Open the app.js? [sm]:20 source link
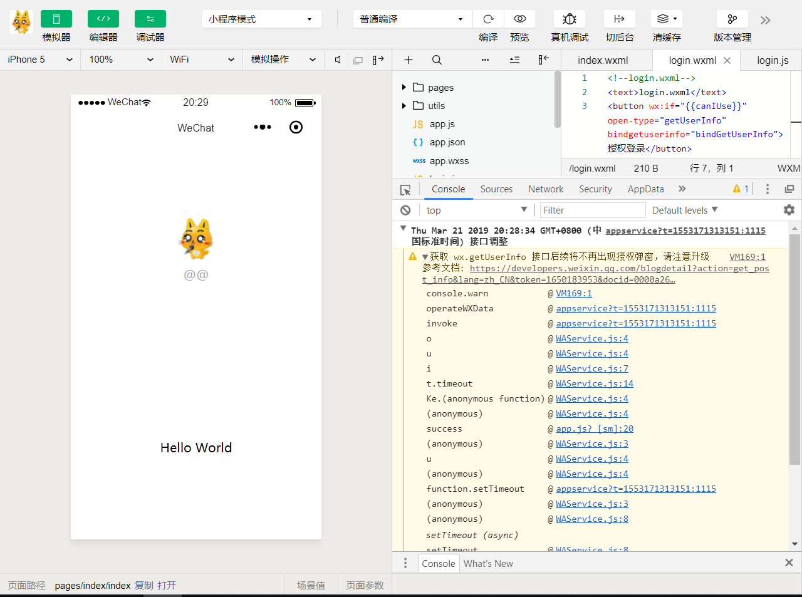The width and height of the screenshot is (802, 597). pos(595,429)
